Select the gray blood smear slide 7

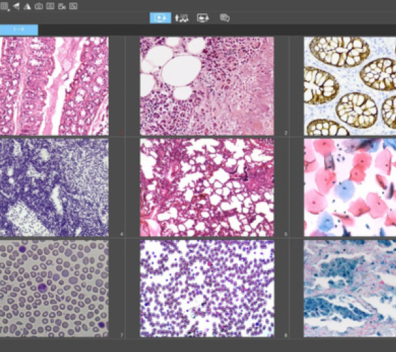[54, 288]
